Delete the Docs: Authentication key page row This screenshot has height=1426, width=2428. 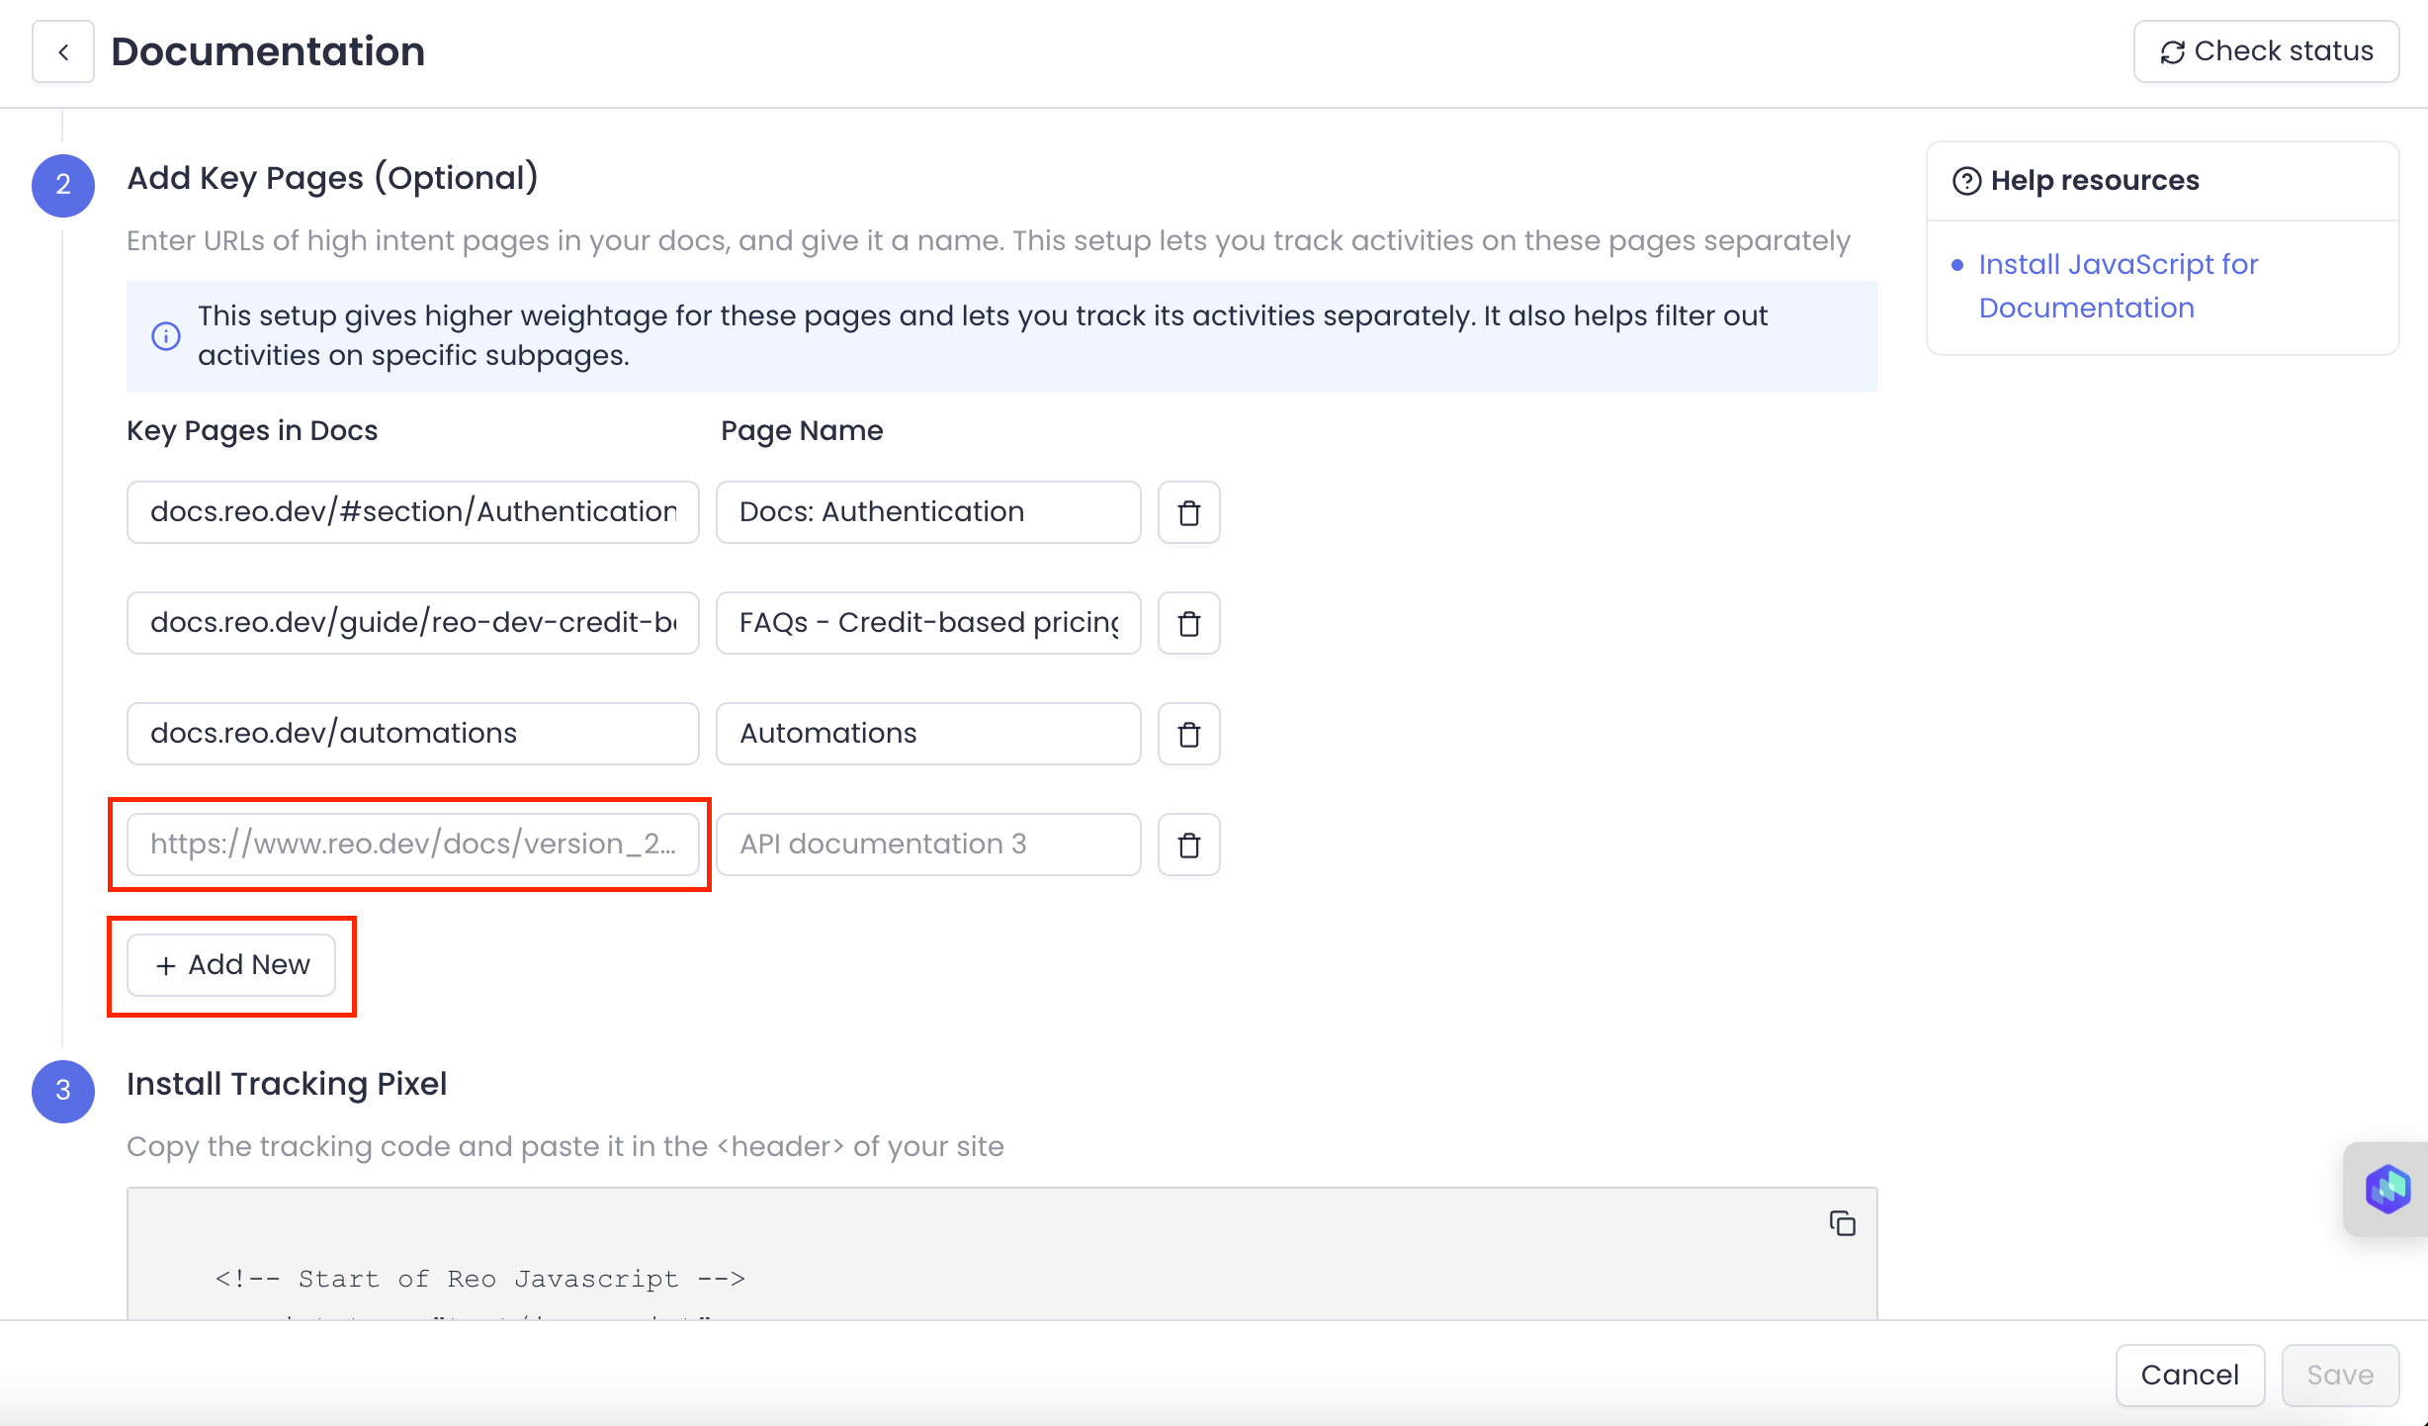tap(1188, 512)
